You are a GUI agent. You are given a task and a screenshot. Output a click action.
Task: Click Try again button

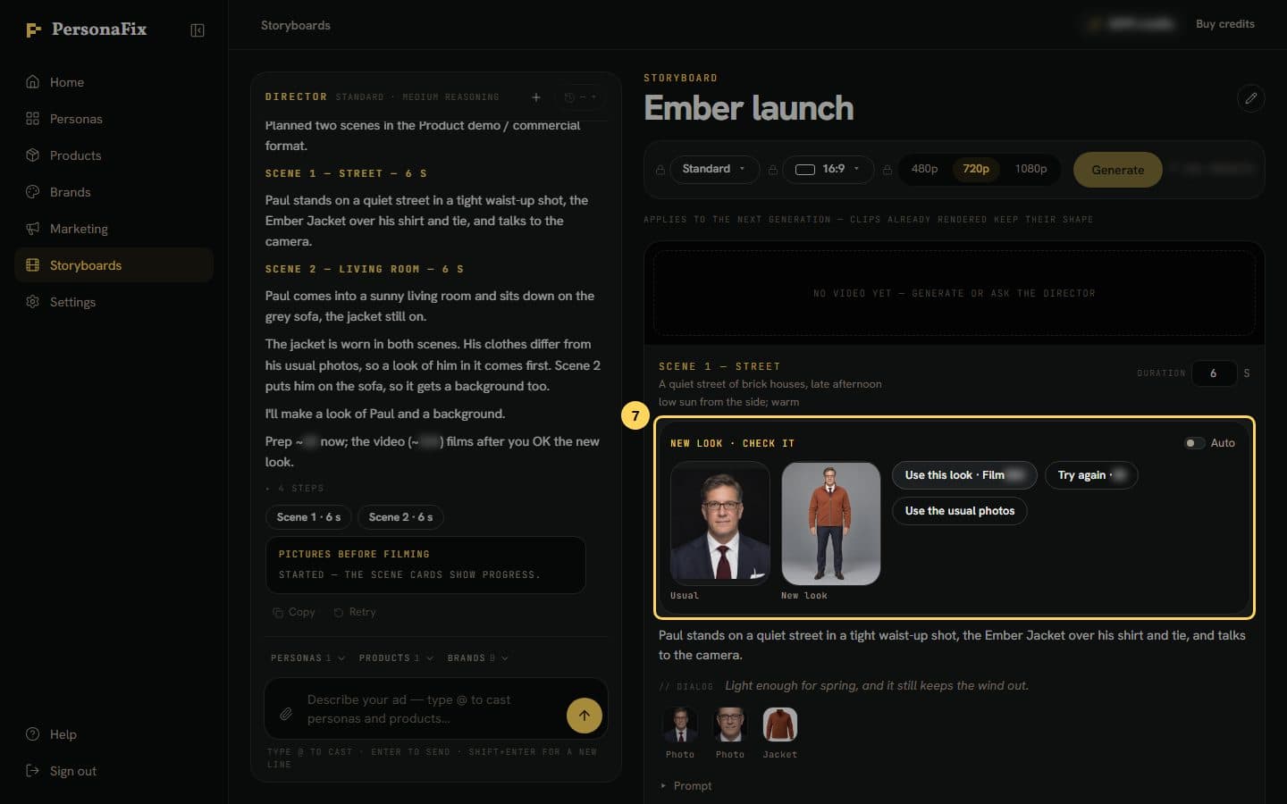pyautogui.click(x=1091, y=475)
